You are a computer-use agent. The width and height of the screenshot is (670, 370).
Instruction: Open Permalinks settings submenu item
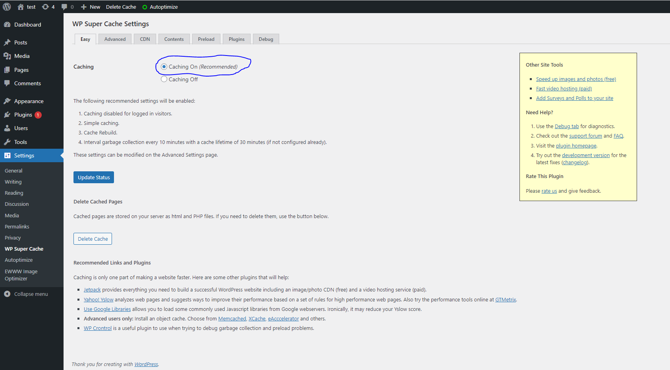pyautogui.click(x=17, y=226)
